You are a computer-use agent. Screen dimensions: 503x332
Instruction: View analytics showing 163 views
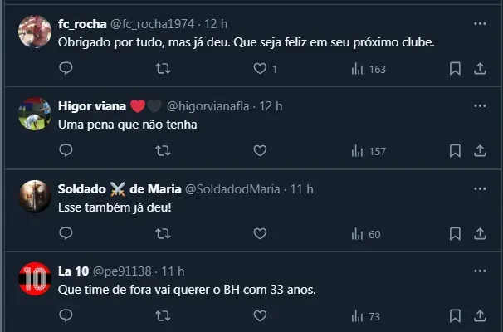click(x=369, y=69)
